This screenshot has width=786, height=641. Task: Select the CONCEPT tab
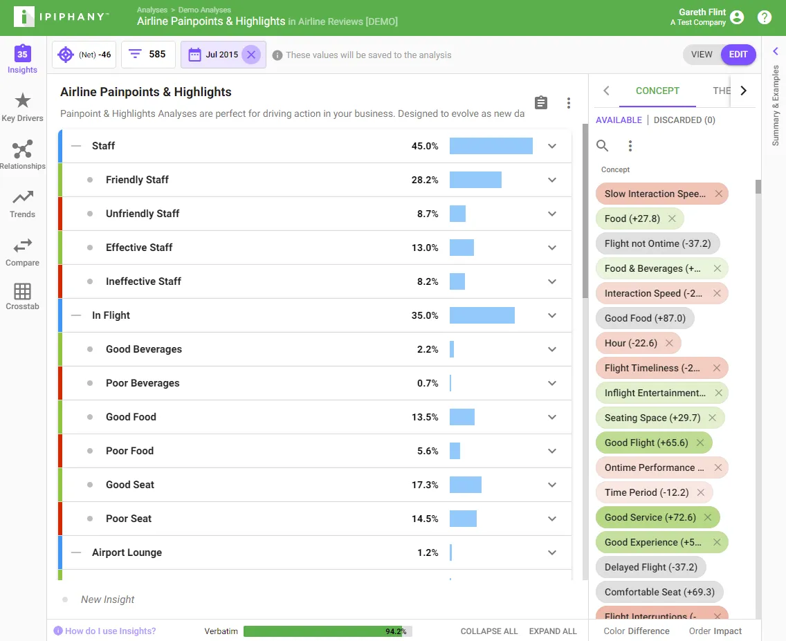tap(657, 91)
